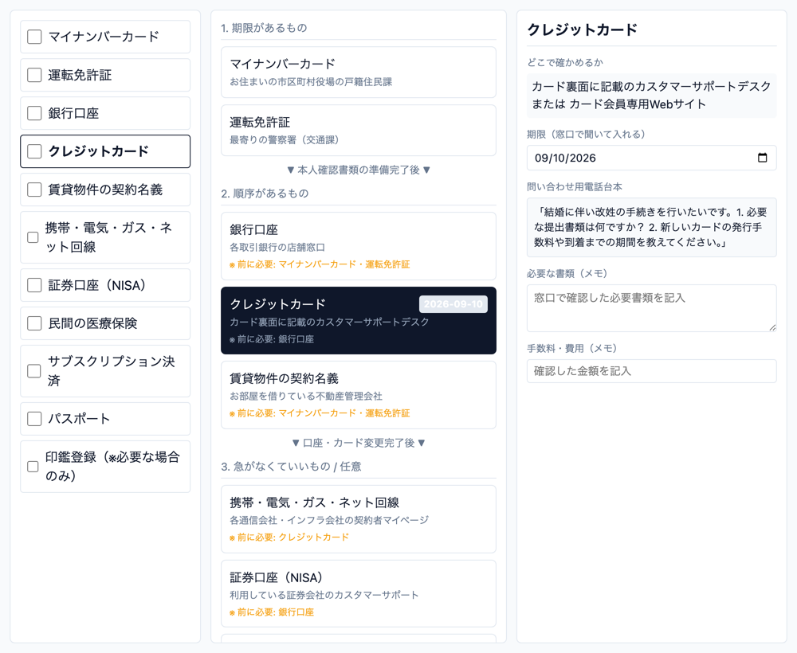Click the どこで確かめるか answer text box
Image resolution: width=797 pixels, height=653 pixels.
tap(652, 96)
